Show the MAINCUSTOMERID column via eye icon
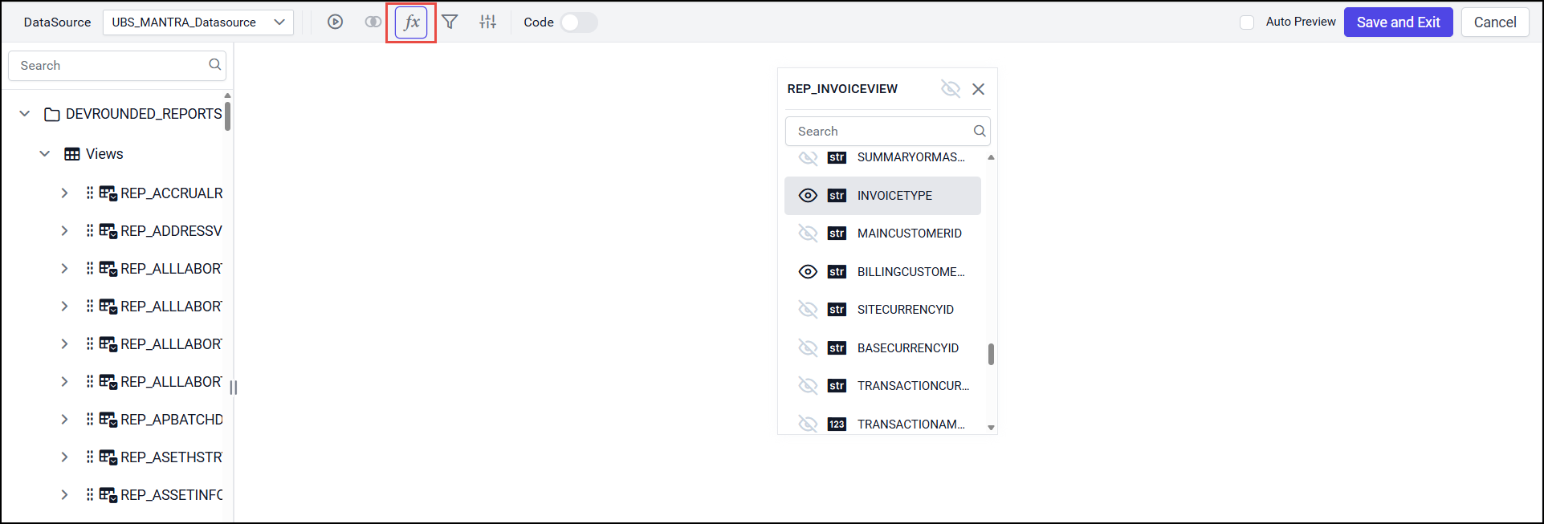 tap(808, 234)
